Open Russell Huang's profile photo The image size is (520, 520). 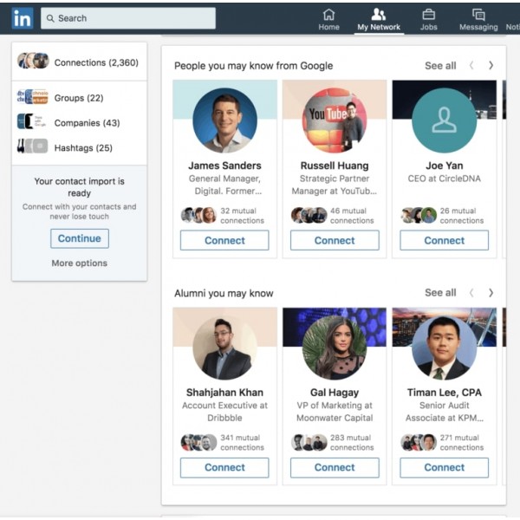click(335, 120)
